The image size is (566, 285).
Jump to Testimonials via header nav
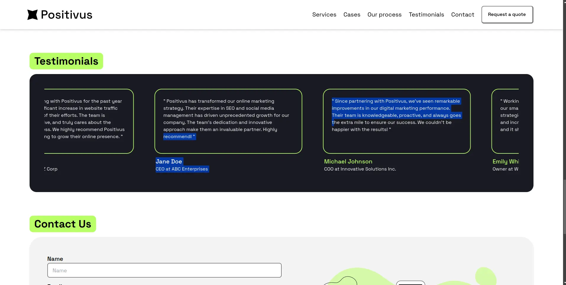coord(426,15)
